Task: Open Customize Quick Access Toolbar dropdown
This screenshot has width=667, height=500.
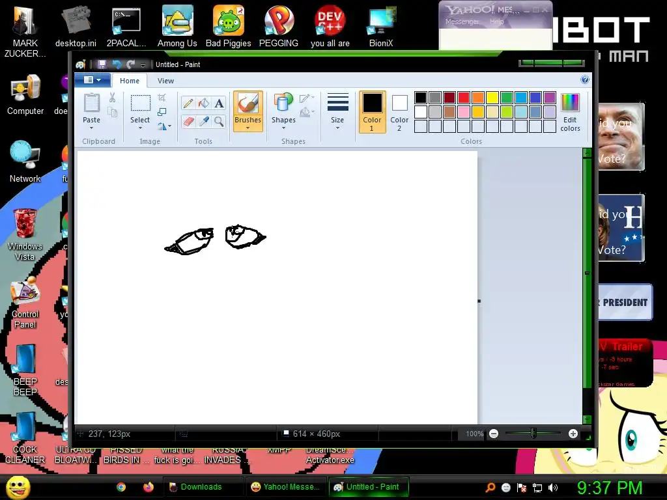Action: coord(143,64)
